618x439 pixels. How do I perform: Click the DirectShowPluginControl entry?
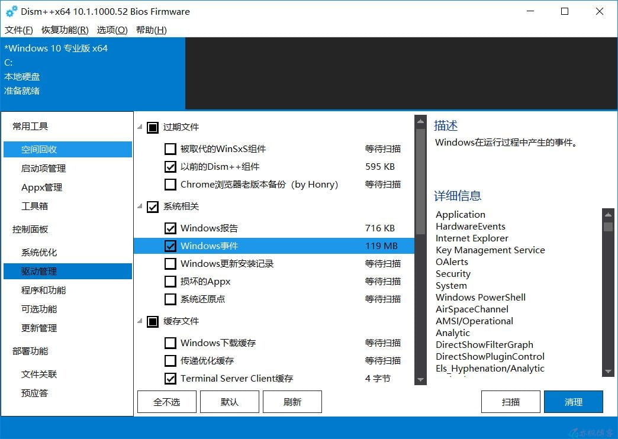coord(490,357)
